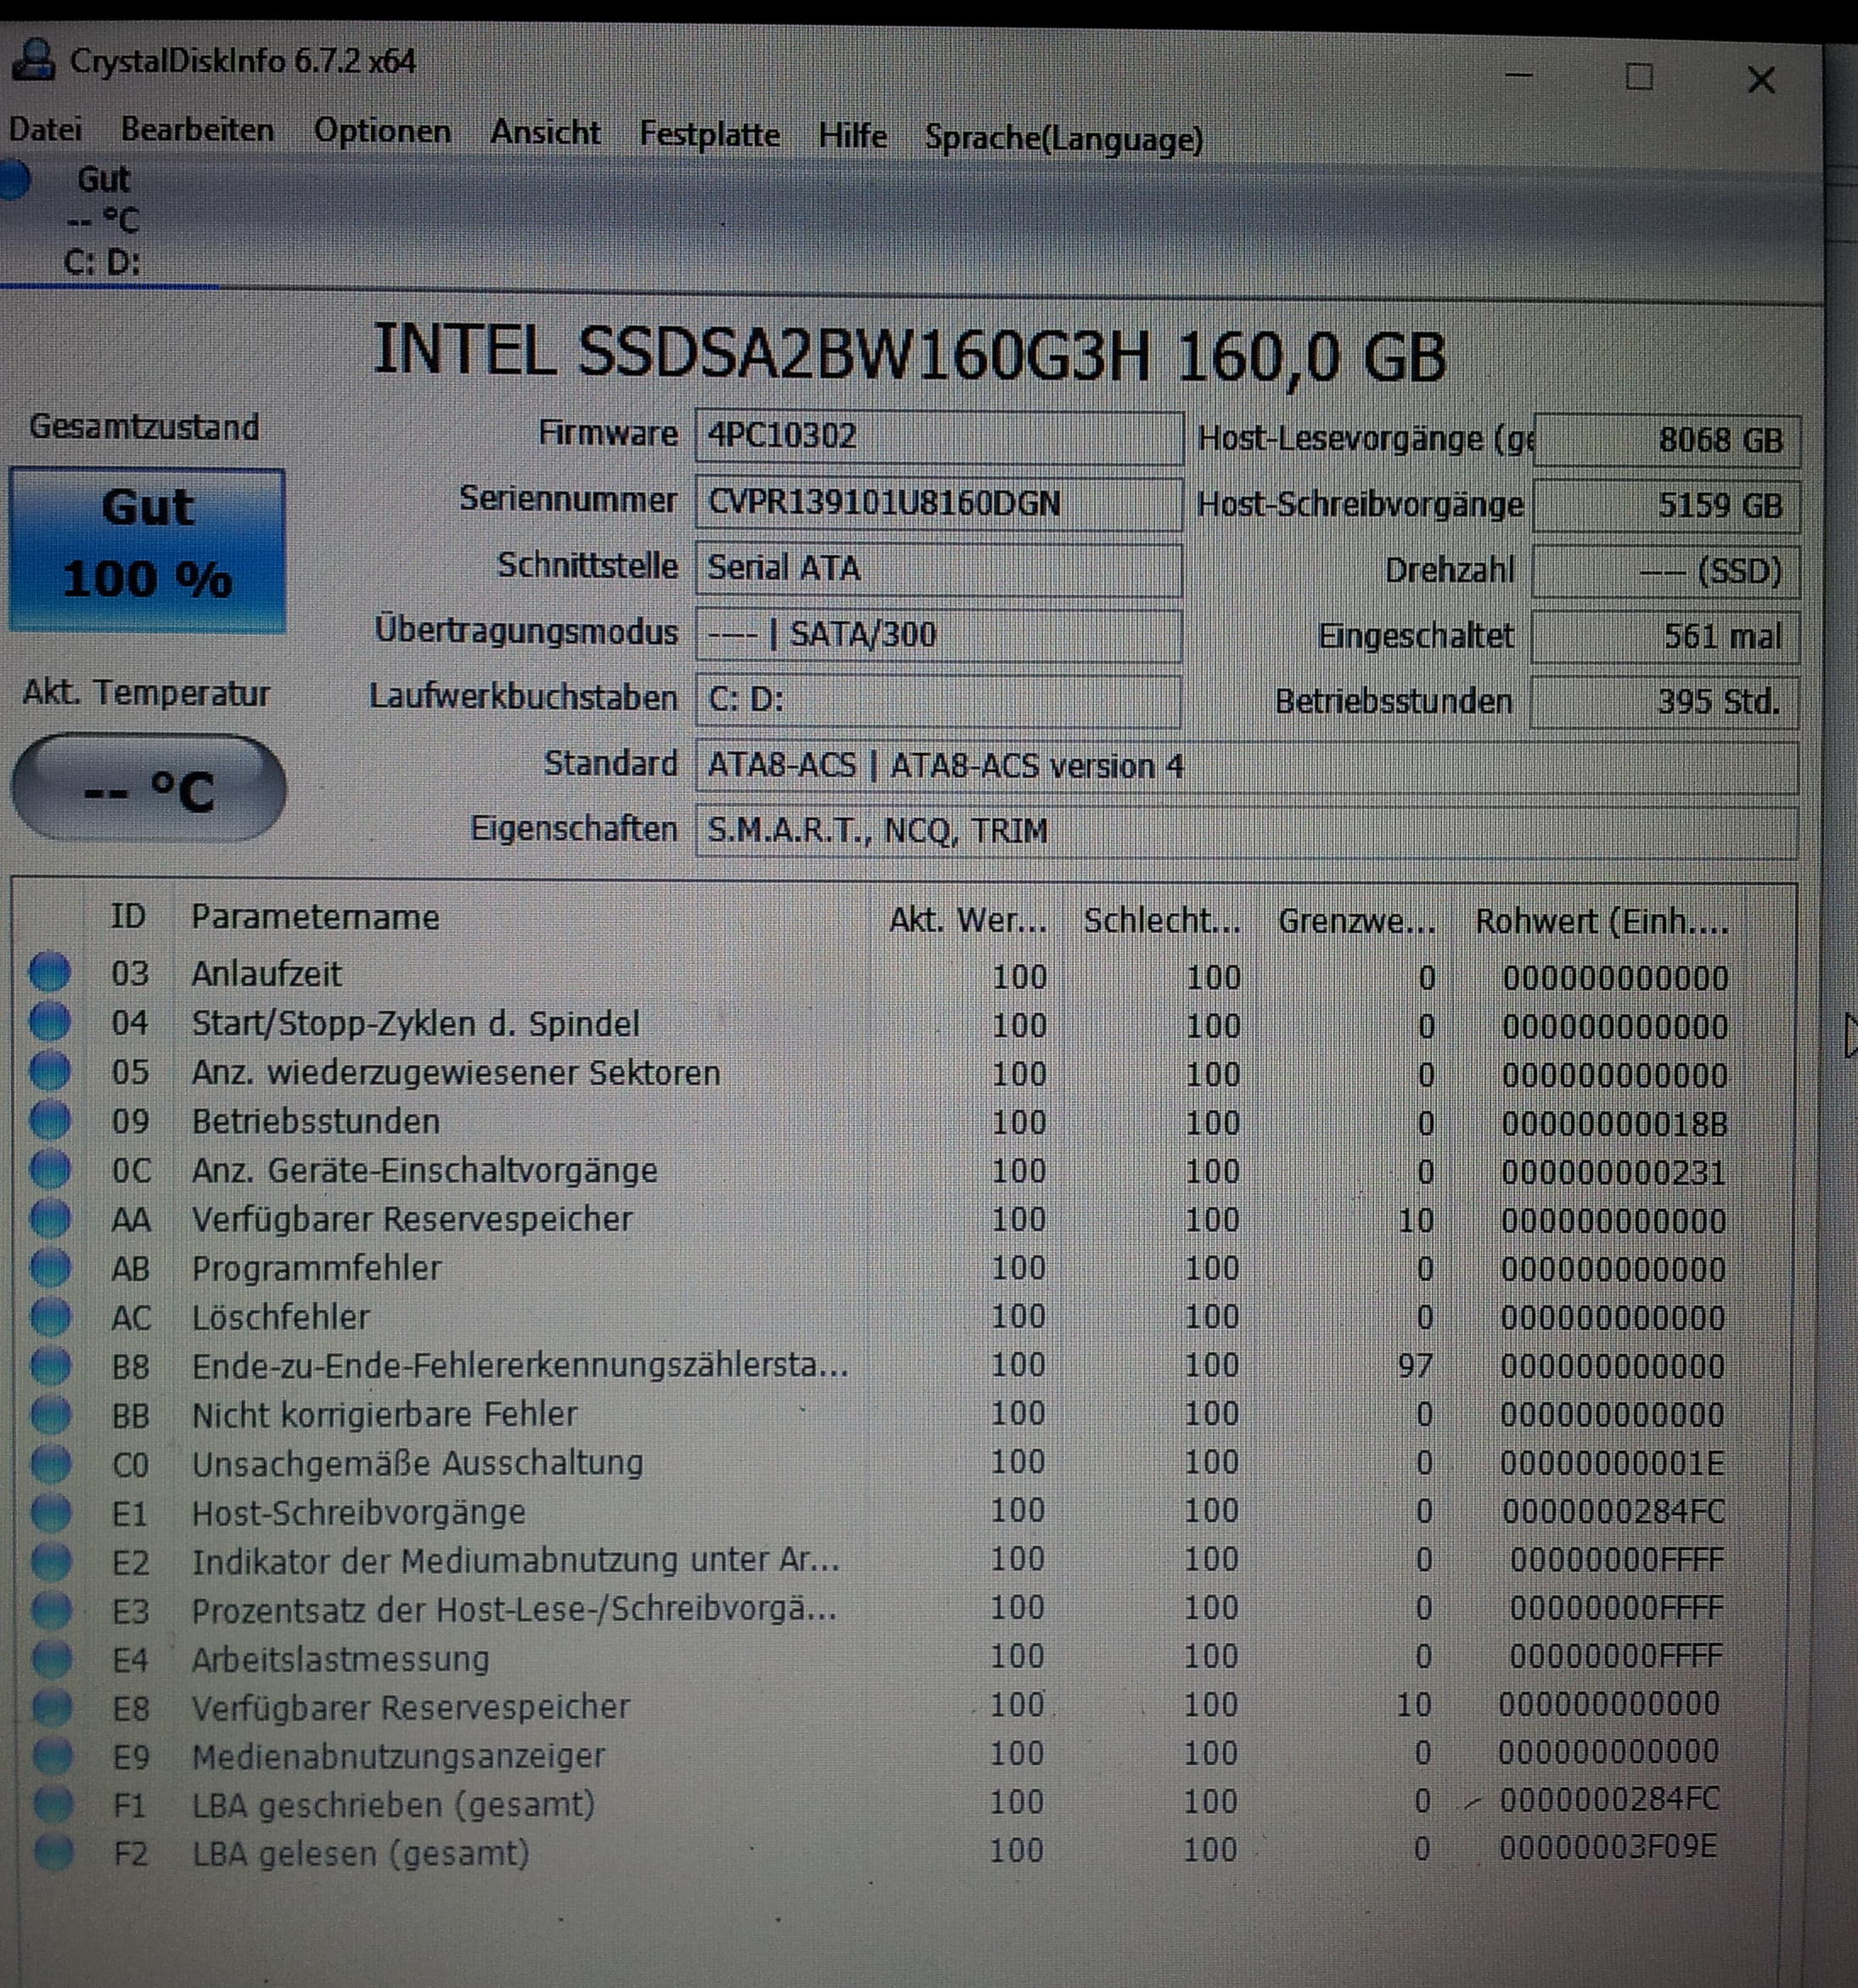Click status dot for Betriebsstunden row 09
The height and width of the screenshot is (1988, 1858).
[49, 1119]
